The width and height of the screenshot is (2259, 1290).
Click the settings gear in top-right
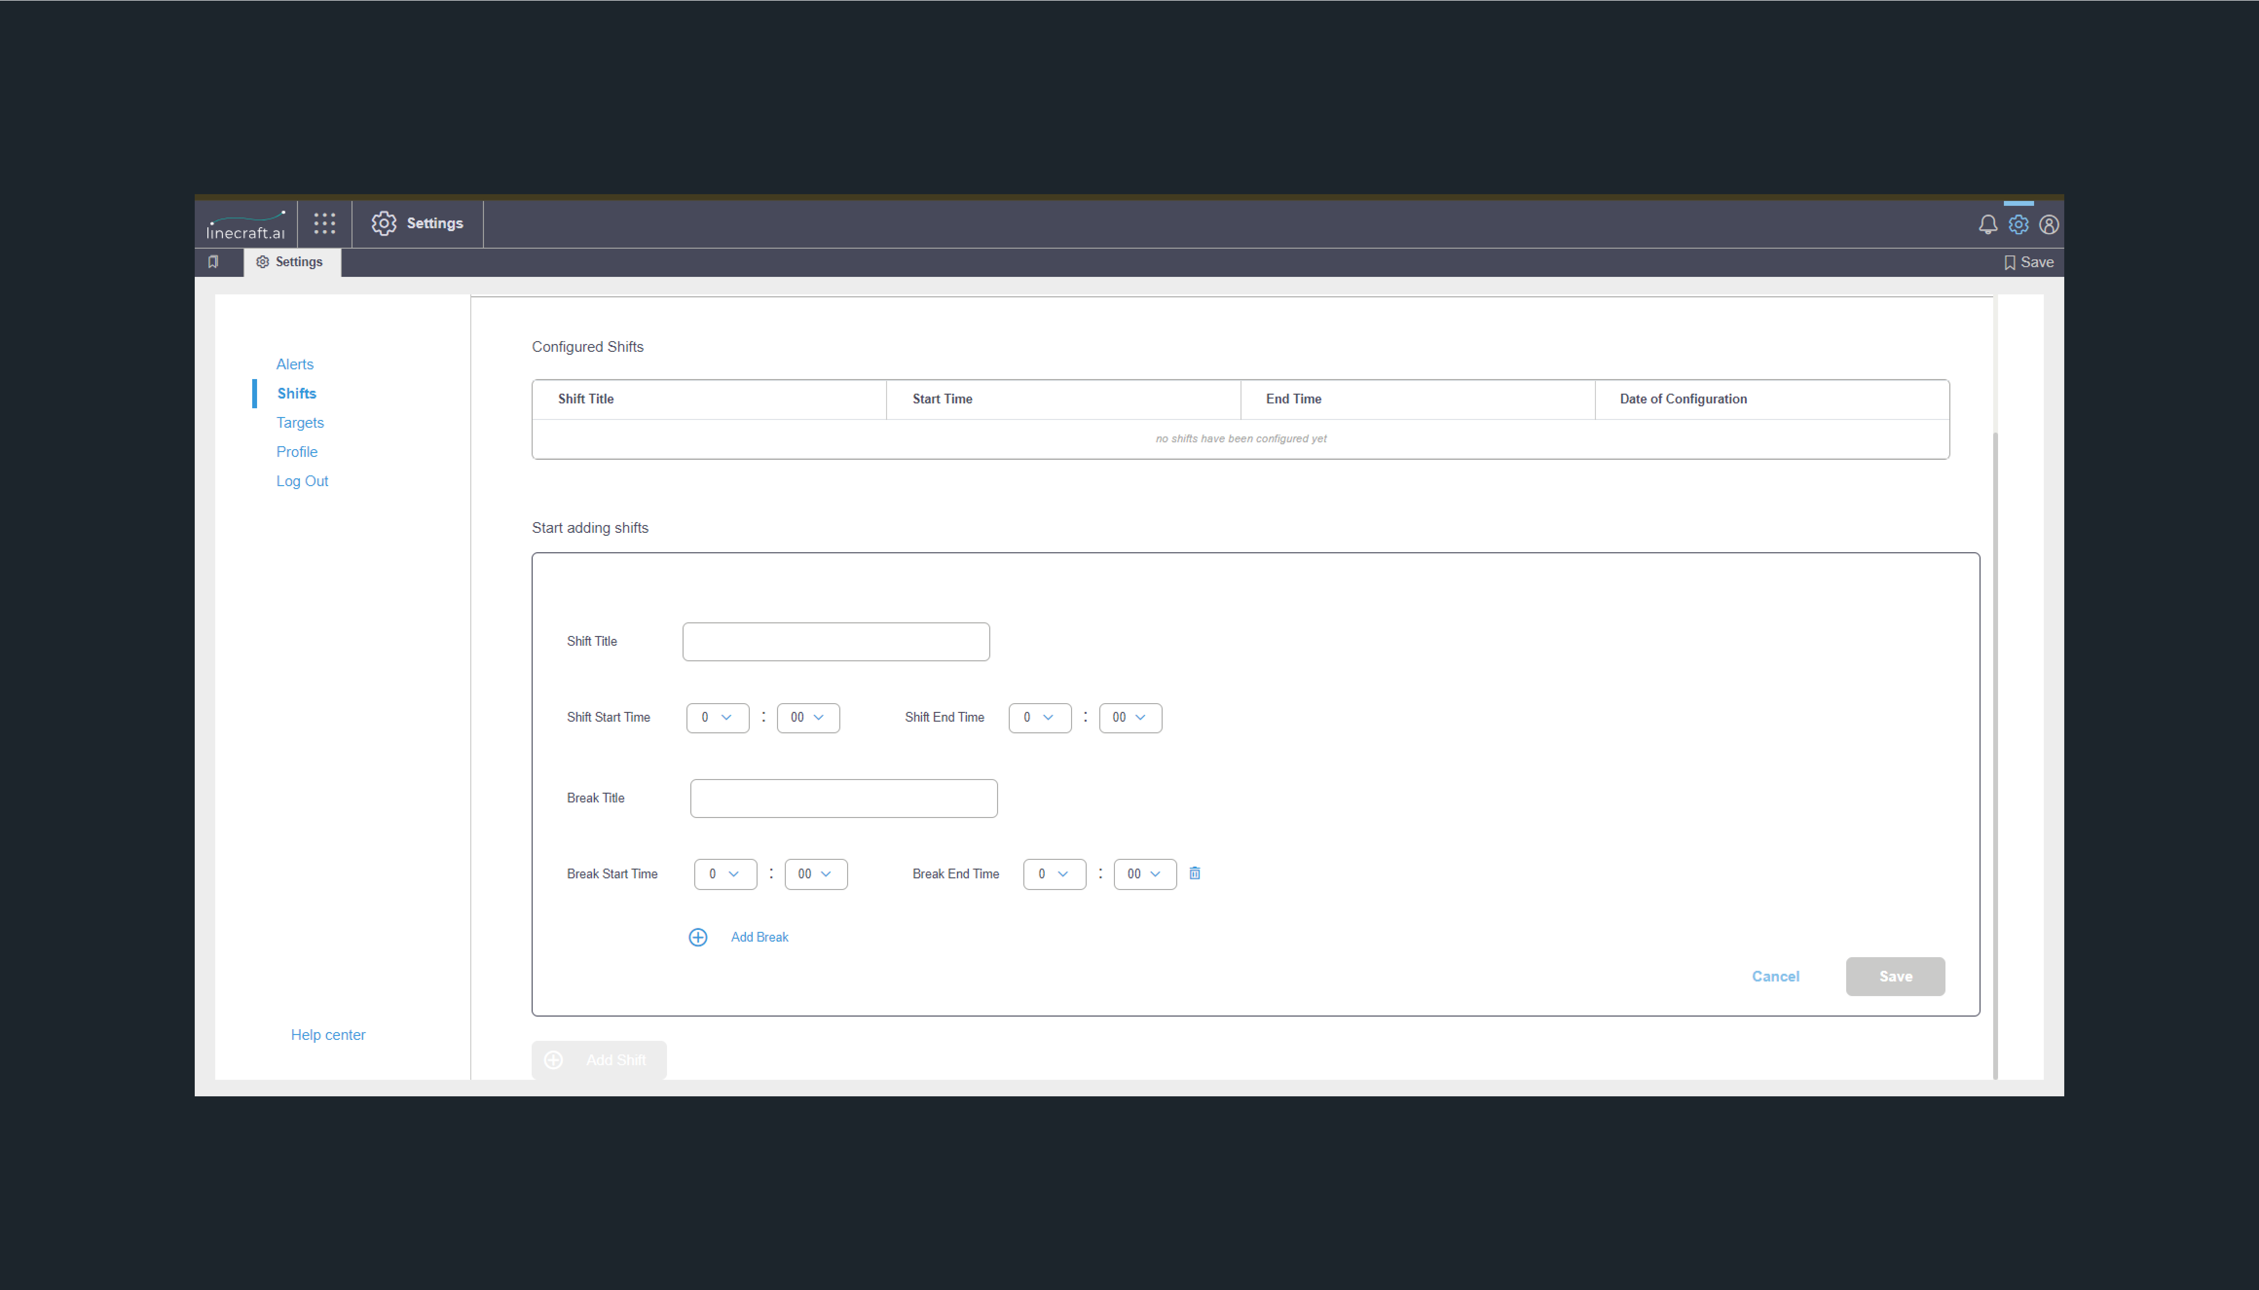(2018, 225)
